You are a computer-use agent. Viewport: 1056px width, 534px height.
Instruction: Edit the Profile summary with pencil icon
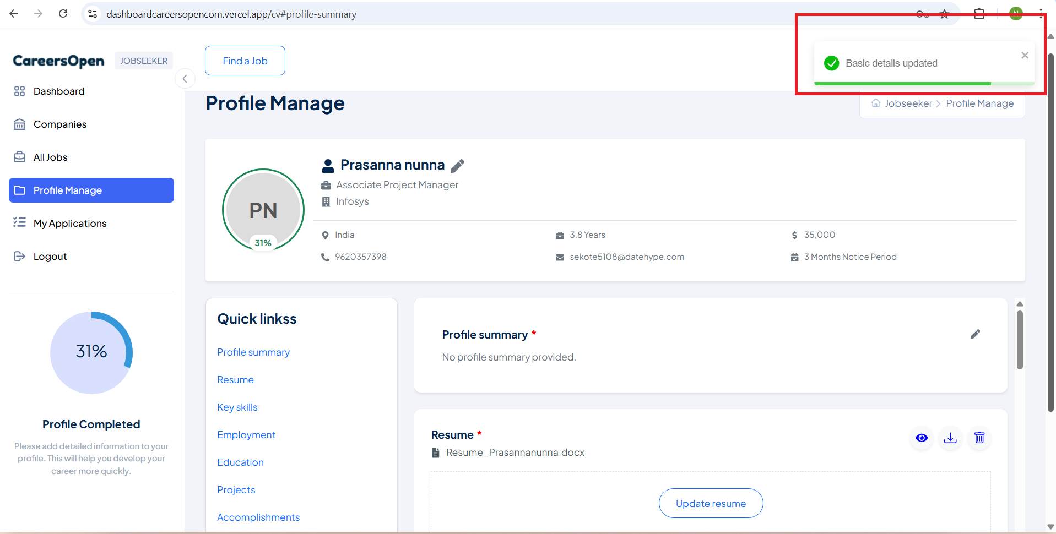[975, 334]
